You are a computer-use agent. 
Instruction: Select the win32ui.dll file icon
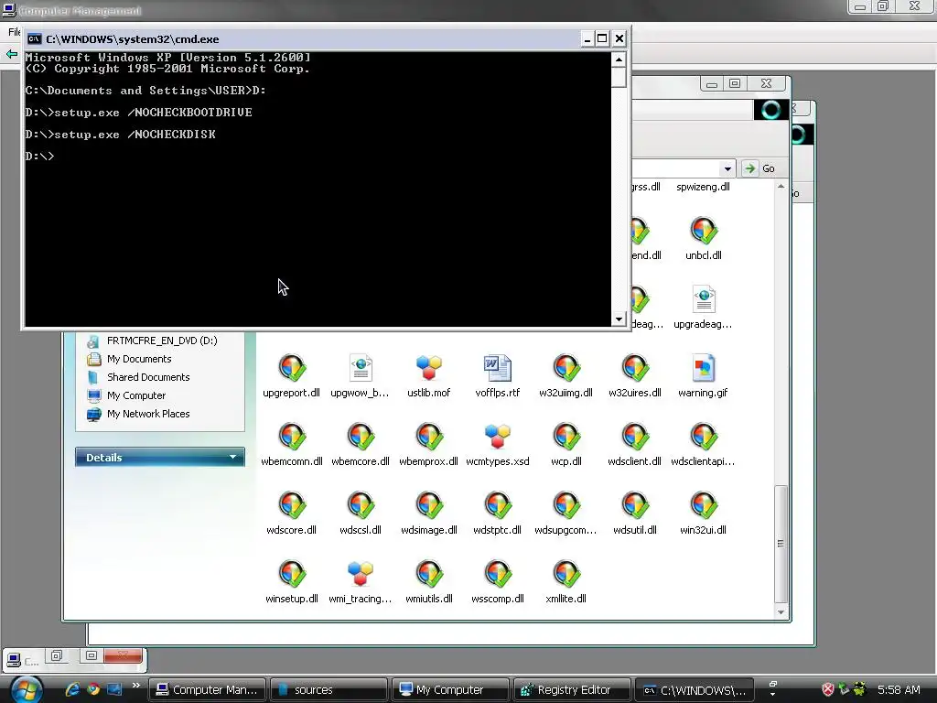click(704, 505)
